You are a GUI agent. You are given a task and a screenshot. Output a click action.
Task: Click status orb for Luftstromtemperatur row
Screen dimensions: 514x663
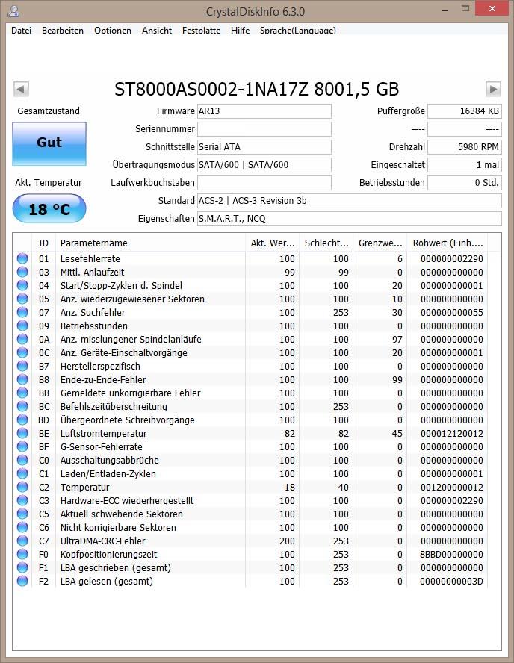pyautogui.click(x=22, y=433)
